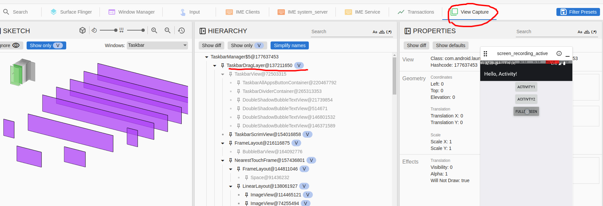603x206 pixels.
Task: Click the Hierarchy vertical scrollbar
Action: [x=394, y=76]
